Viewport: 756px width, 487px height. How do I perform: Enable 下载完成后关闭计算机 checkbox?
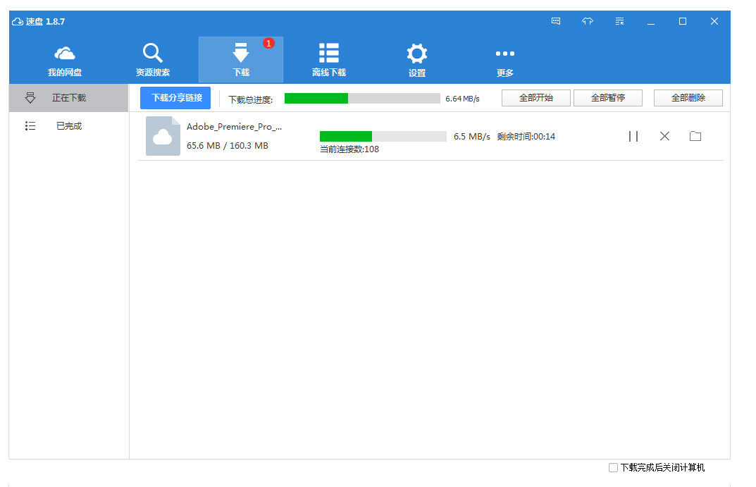[x=613, y=468]
